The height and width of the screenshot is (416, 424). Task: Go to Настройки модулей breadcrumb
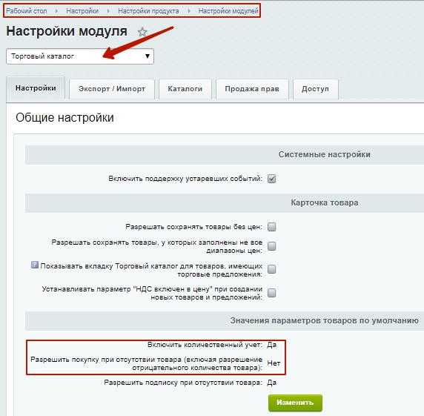coord(228,11)
